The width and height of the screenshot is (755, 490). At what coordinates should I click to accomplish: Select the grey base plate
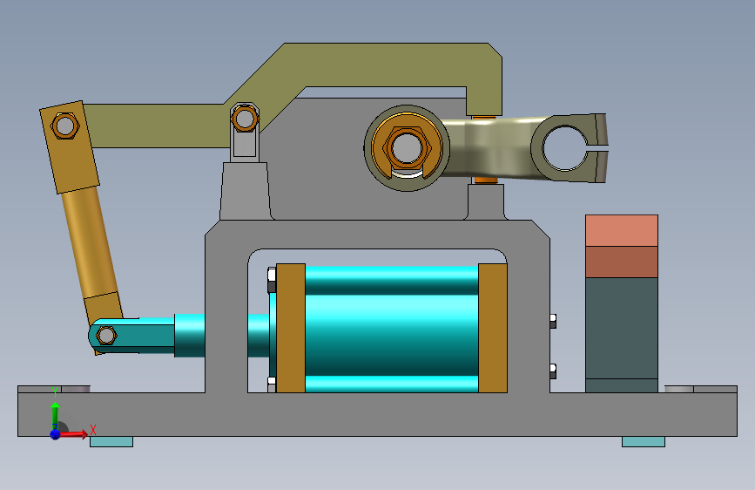point(378,415)
